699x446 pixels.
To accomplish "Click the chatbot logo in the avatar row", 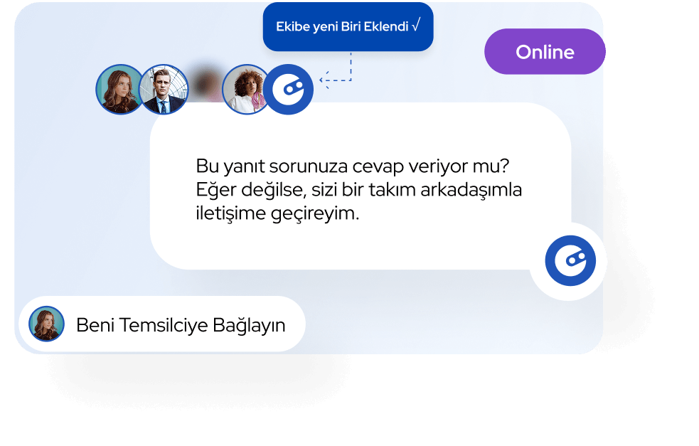I will tap(288, 89).
